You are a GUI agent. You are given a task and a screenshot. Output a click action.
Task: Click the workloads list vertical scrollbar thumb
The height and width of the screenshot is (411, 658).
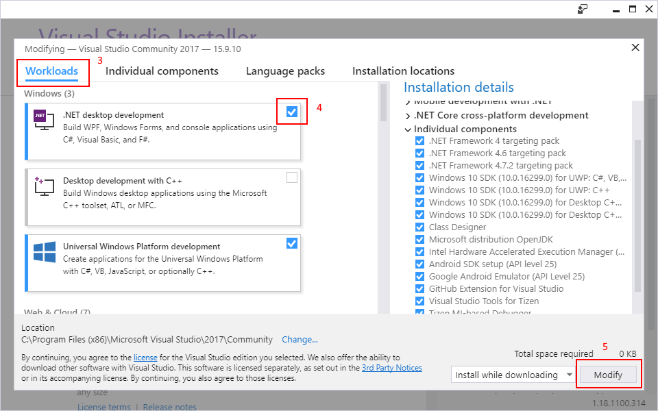point(383,103)
